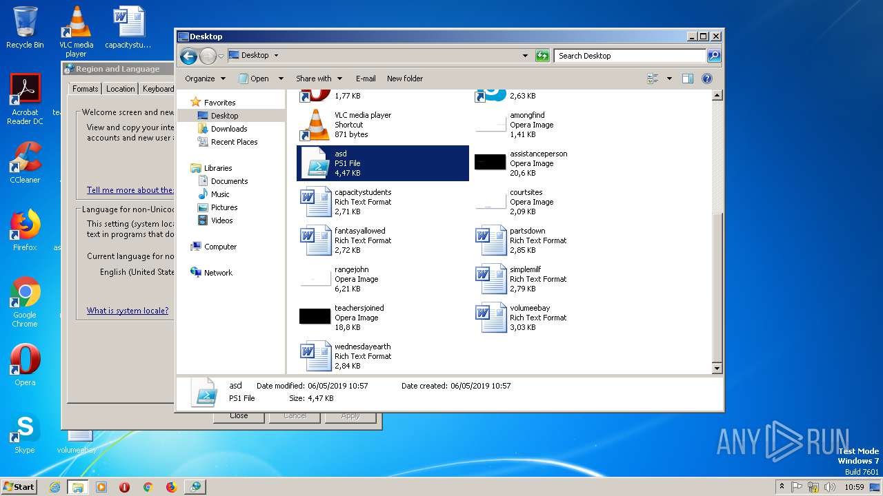Viewport: 883px width, 496px height.
Task: Show hidden tray icons arrow
Action: (x=782, y=486)
